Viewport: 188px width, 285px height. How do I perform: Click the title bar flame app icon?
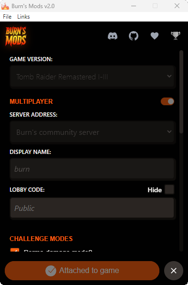pos(5,6)
